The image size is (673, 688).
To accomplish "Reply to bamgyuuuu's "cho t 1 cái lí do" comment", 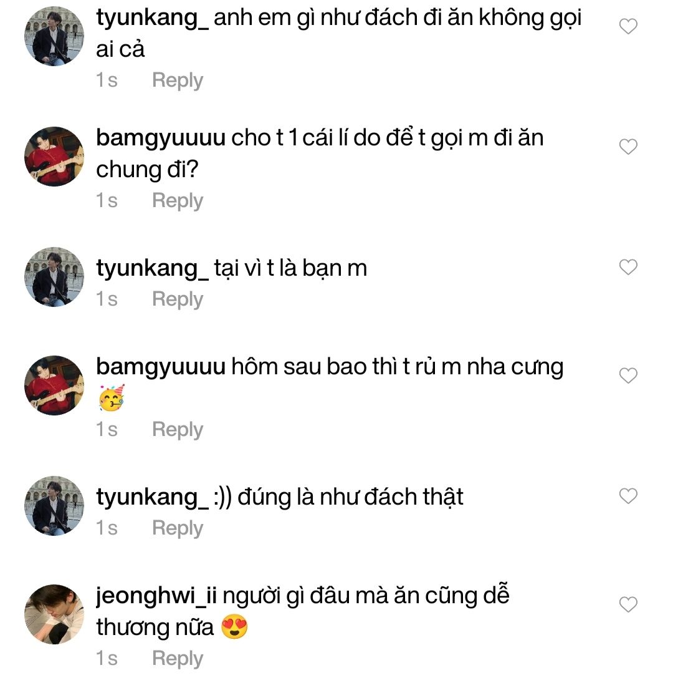I will (178, 201).
